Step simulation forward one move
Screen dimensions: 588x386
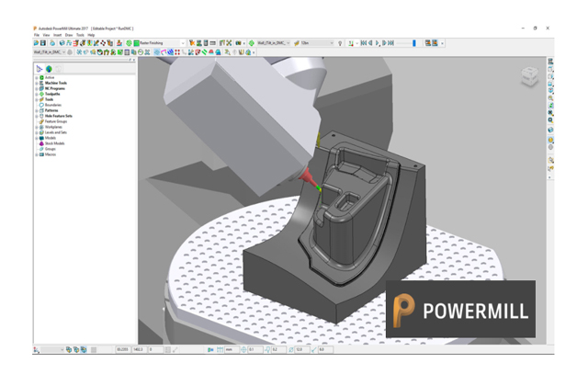point(384,43)
